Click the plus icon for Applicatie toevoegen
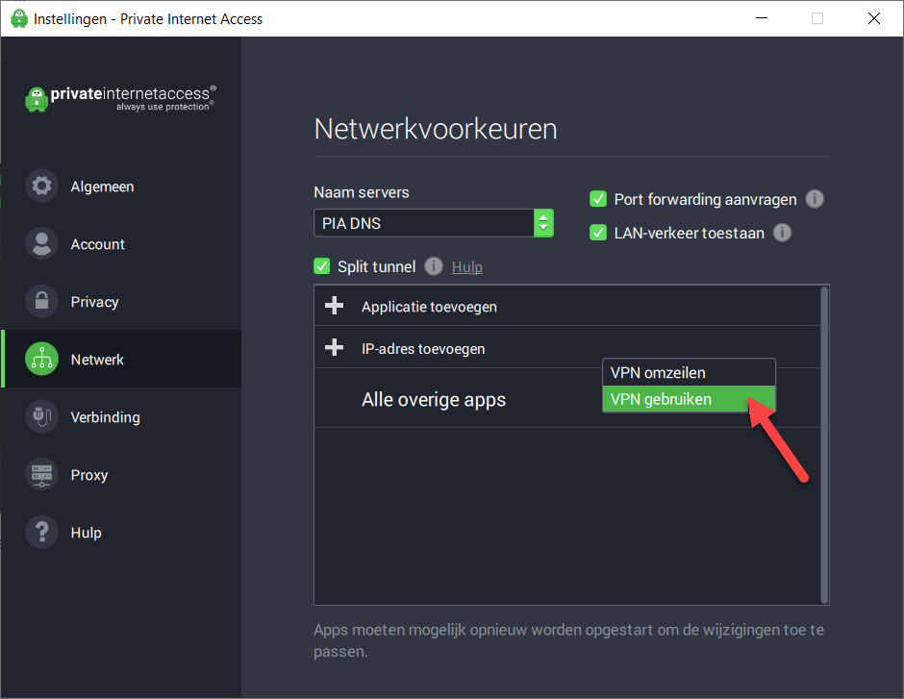 coord(335,306)
